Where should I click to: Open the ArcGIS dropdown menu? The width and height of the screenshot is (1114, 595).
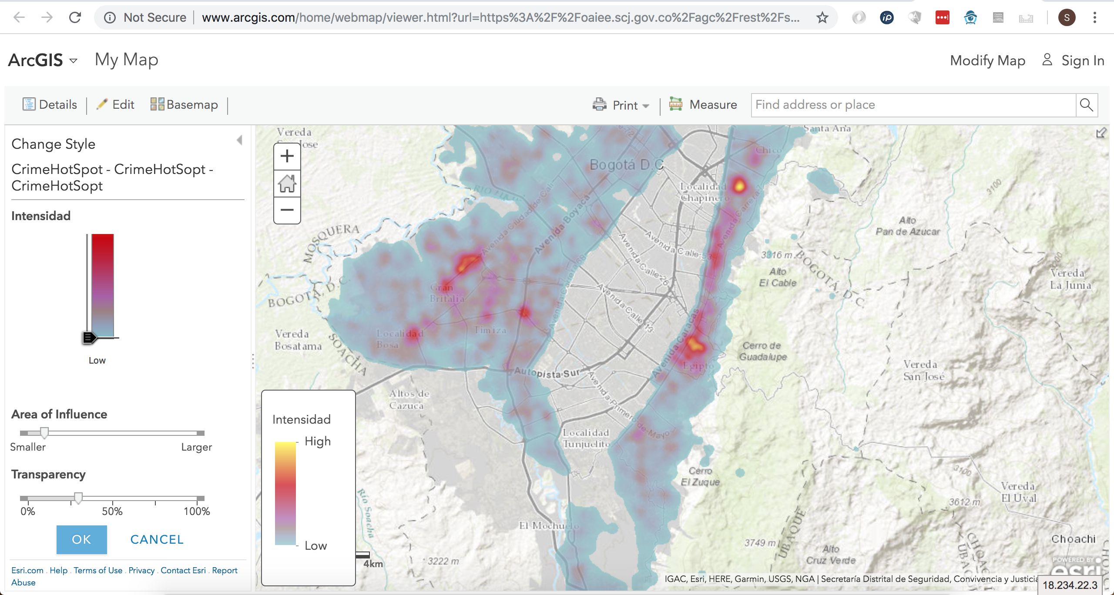(x=43, y=60)
